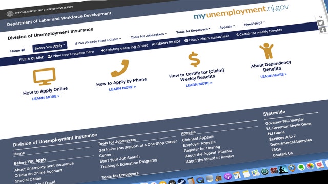Click the Twitter share icon
The height and width of the screenshot is (184, 328).
pos(321,23)
